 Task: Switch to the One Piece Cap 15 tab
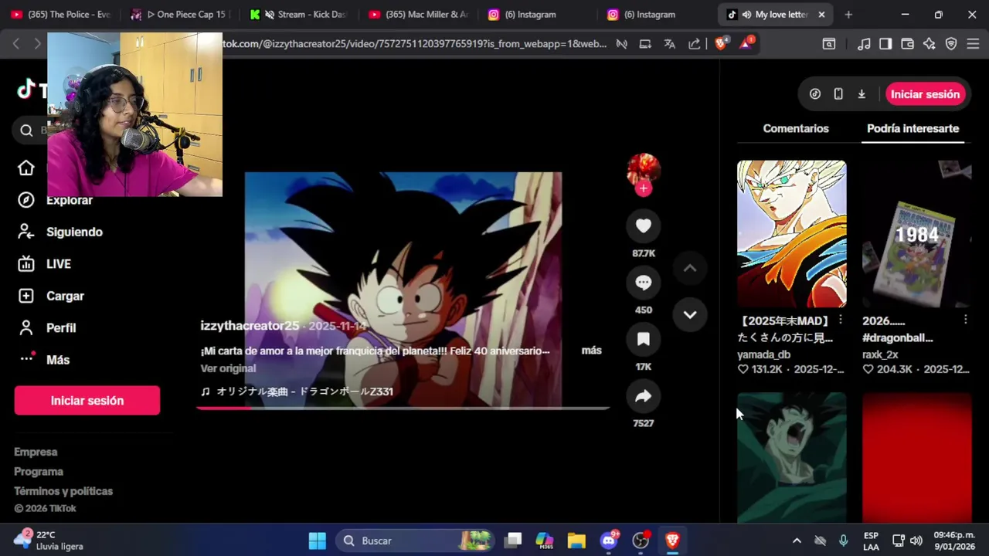[180, 15]
